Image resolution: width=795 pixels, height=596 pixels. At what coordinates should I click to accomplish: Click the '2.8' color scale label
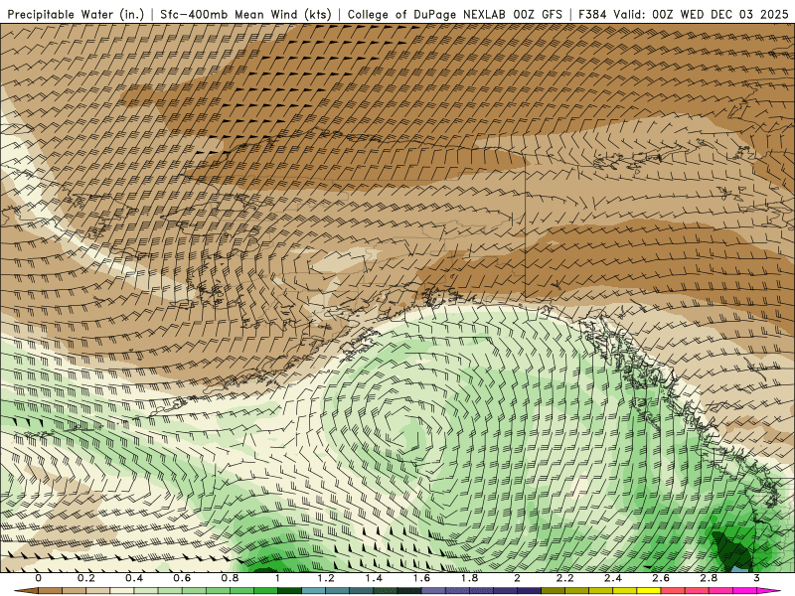(709, 578)
